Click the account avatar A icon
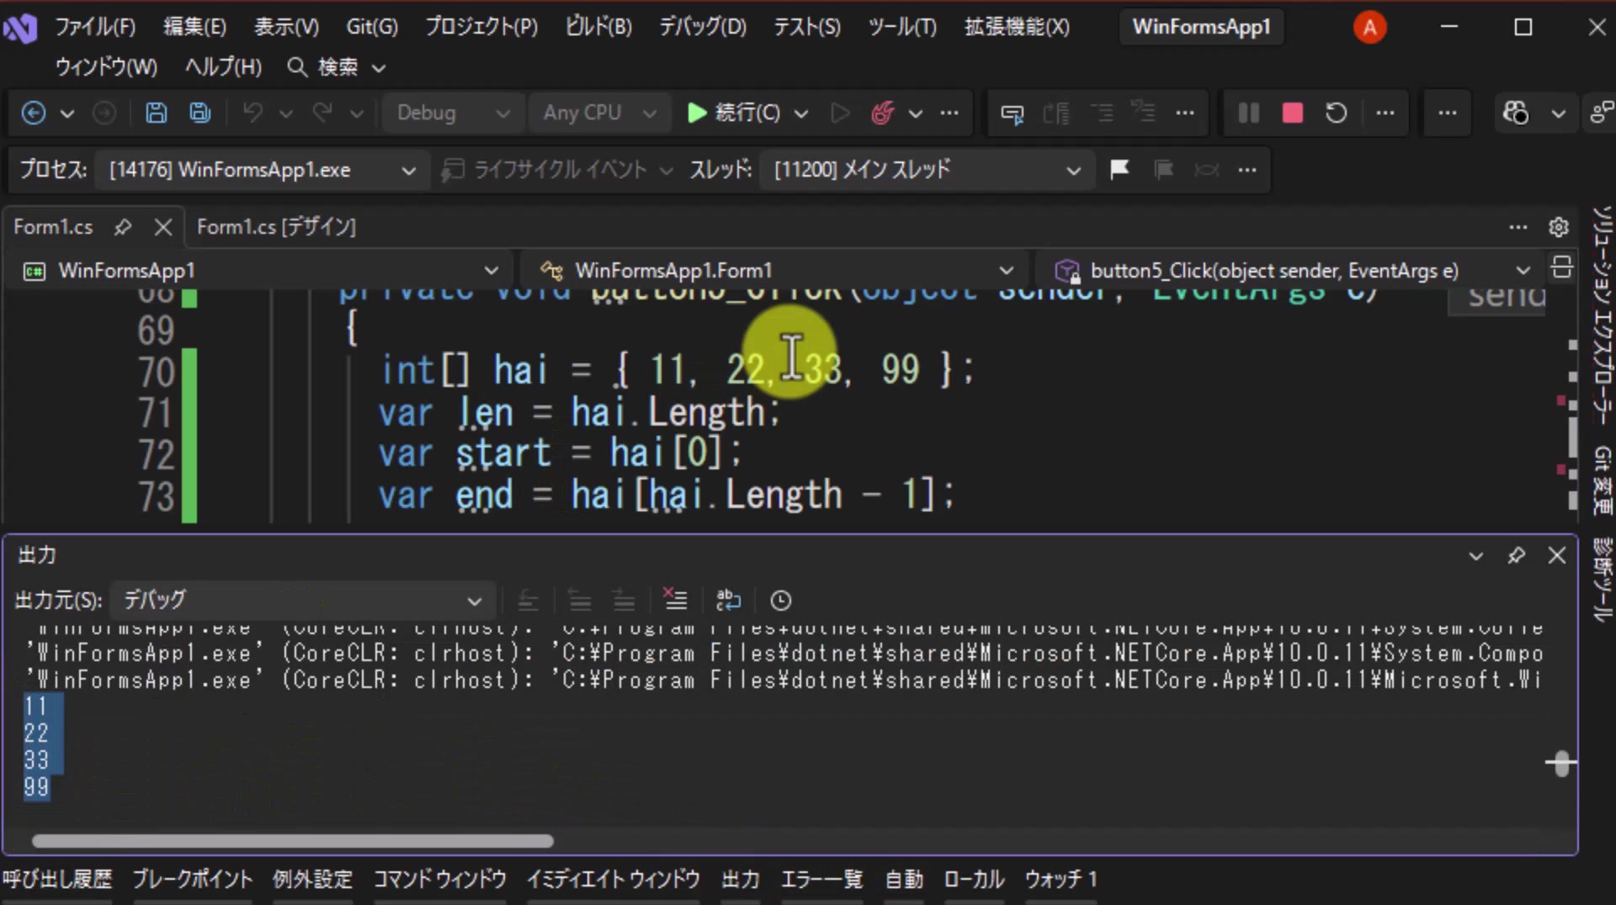 point(1369,27)
